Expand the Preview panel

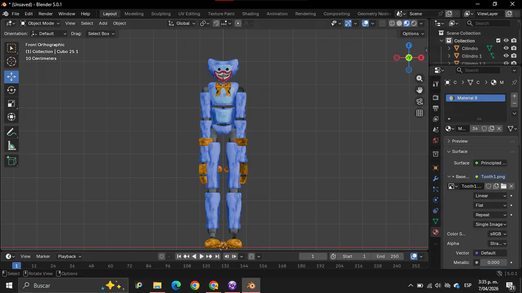pos(459,141)
